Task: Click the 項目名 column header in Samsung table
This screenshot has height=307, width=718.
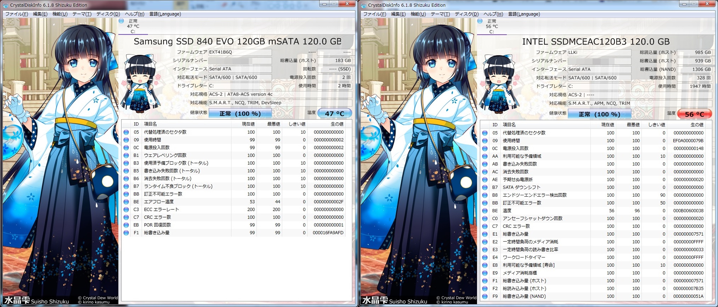Action: (186, 124)
